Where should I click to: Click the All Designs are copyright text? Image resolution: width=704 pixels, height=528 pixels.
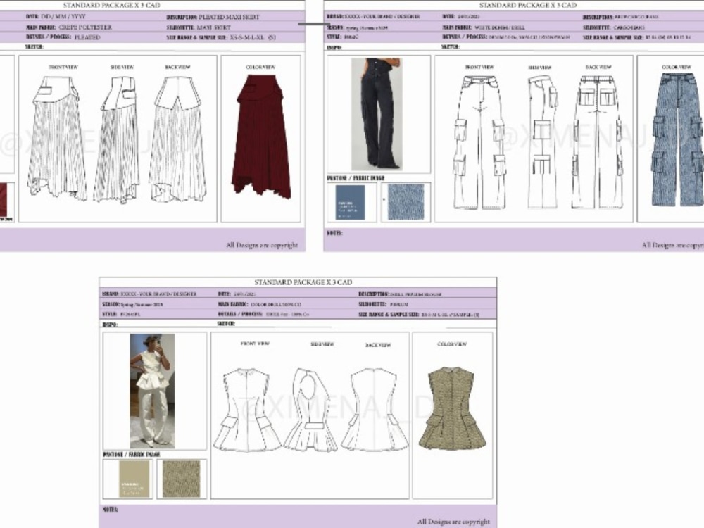(x=262, y=243)
